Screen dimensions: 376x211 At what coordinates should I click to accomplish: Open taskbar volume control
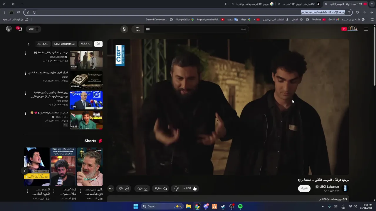[x=355, y=206]
